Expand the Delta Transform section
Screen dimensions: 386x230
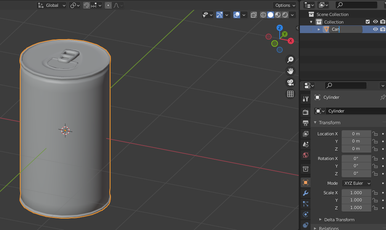point(339,220)
